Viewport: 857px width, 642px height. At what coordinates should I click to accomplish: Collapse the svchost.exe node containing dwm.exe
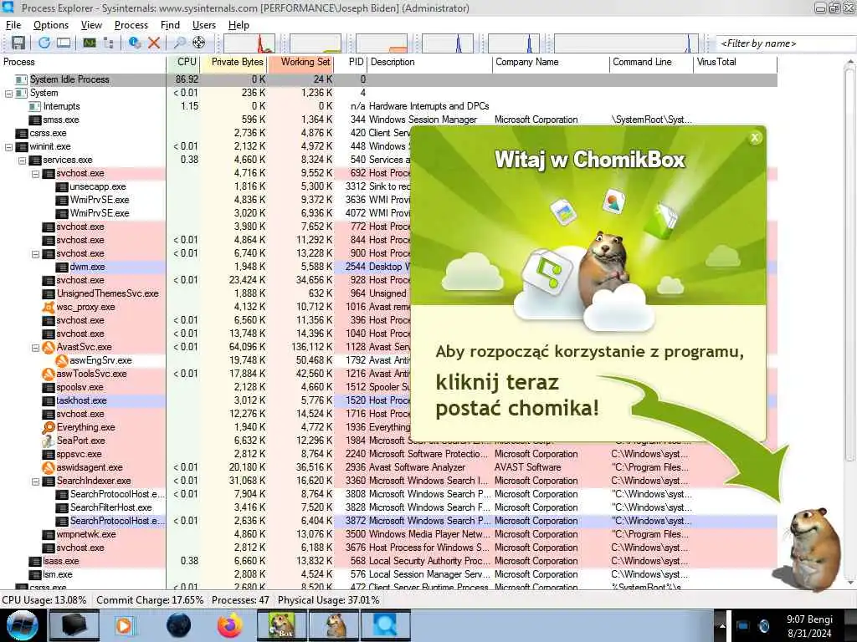35,254
